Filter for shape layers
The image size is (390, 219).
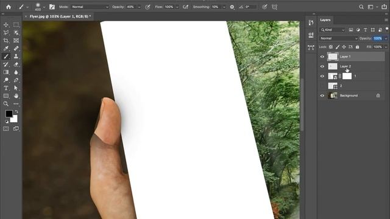pos(372,30)
